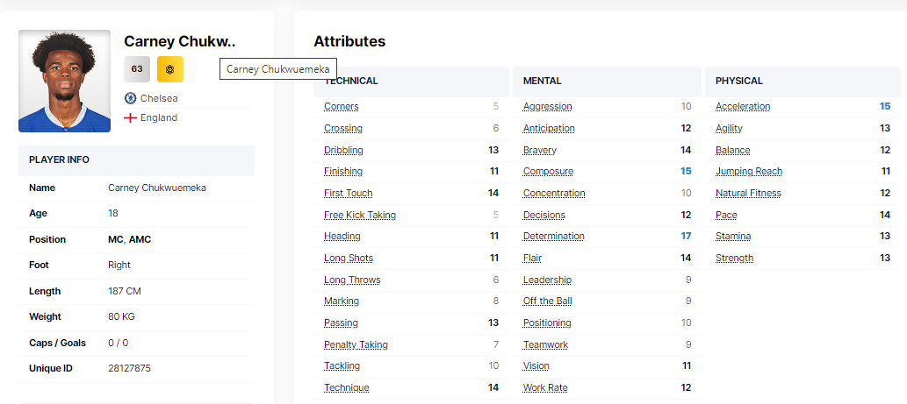This screenshot has width=907, height=404.
Task: Select the Dribbling attribute label
Action: coord(343,150)
